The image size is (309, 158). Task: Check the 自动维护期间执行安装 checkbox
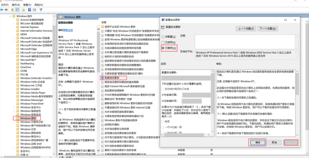point(163,89)
